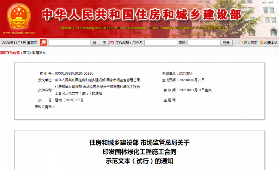
Task: Click the orange magnifier search icon
Action: (43, 43)
